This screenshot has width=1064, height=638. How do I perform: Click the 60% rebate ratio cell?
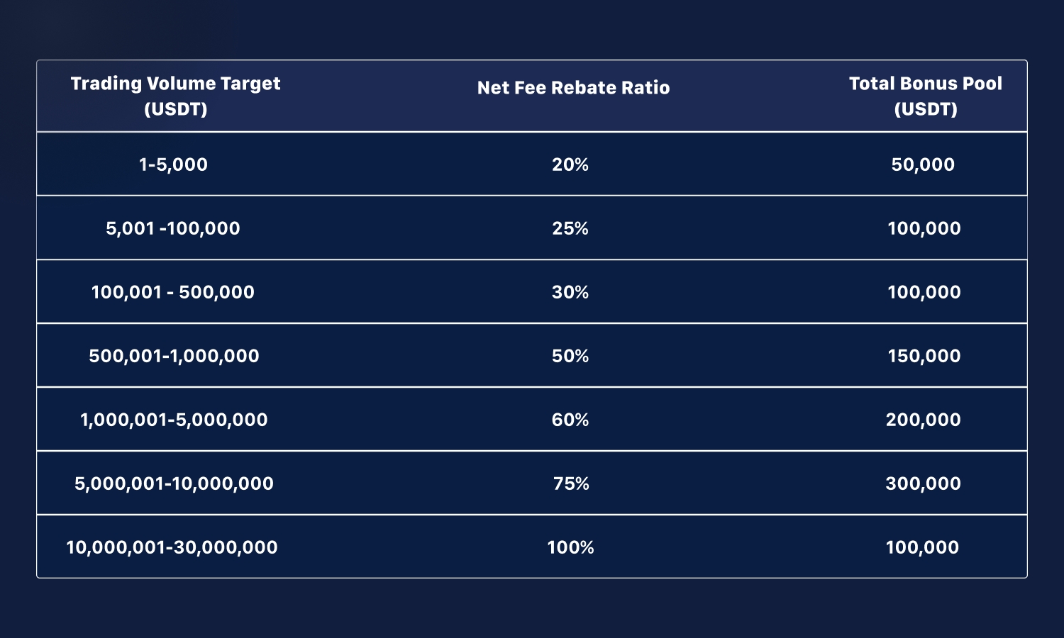pyautogui.click(x=570, y=420)
